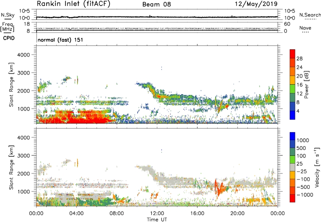This screenshot has width=321, height=222.
Task: Select the 'Beam 08' heading
Action: pos(156,4)
